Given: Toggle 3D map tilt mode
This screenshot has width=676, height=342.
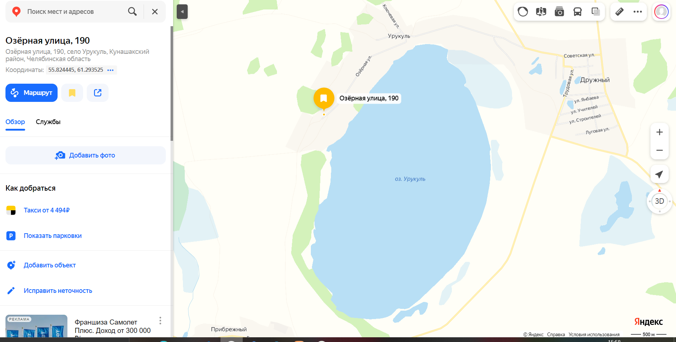Looking at the screenshot, I should coord(660,201).
